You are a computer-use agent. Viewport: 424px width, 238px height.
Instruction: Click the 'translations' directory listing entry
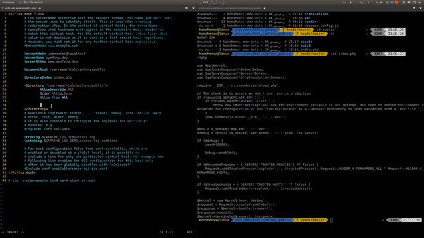point(317,14)
